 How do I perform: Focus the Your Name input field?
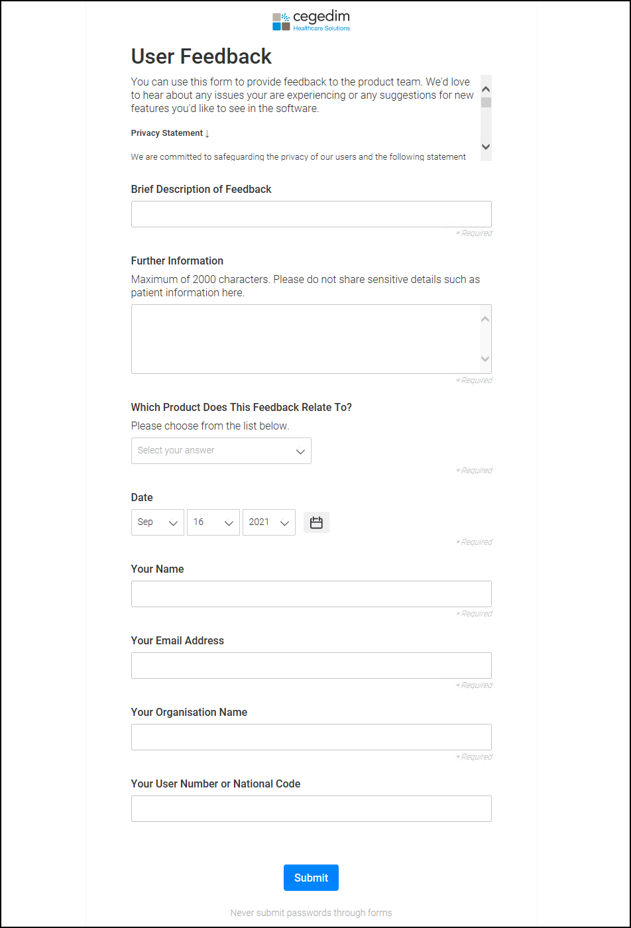coord(311,594)
